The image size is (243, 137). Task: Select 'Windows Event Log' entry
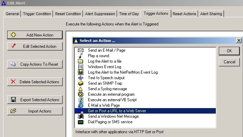(145, 67)
